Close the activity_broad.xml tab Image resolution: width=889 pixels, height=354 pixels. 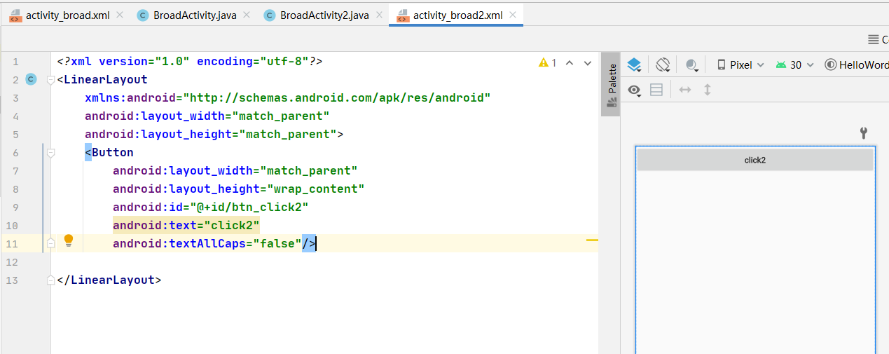coord(120,15)
